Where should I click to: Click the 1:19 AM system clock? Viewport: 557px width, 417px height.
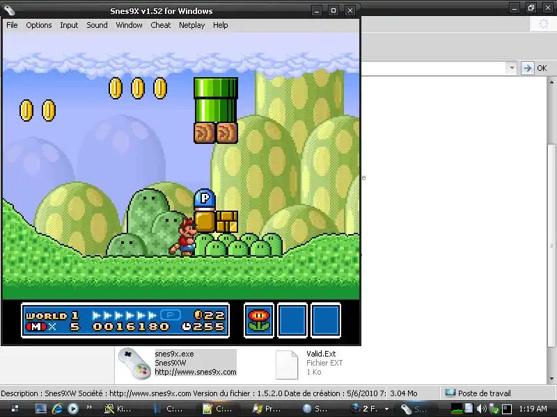533,409
